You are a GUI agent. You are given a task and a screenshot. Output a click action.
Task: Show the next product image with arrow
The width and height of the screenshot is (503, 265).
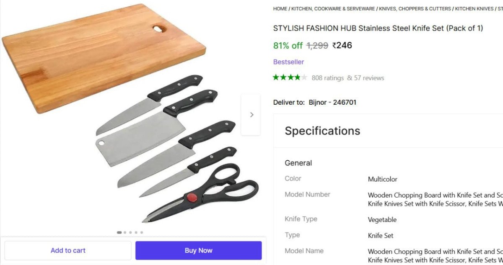click(251, 115)
